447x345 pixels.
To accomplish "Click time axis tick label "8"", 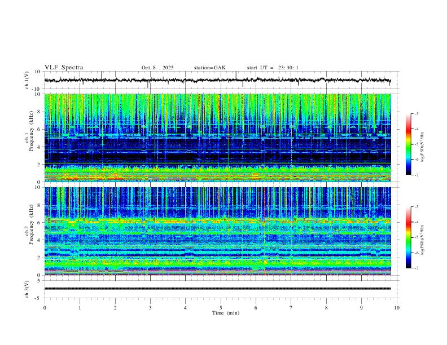I will (326, 308).
